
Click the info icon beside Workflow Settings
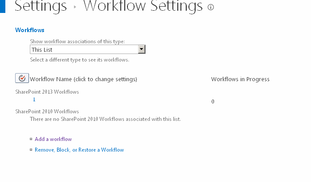pos(211,7)
